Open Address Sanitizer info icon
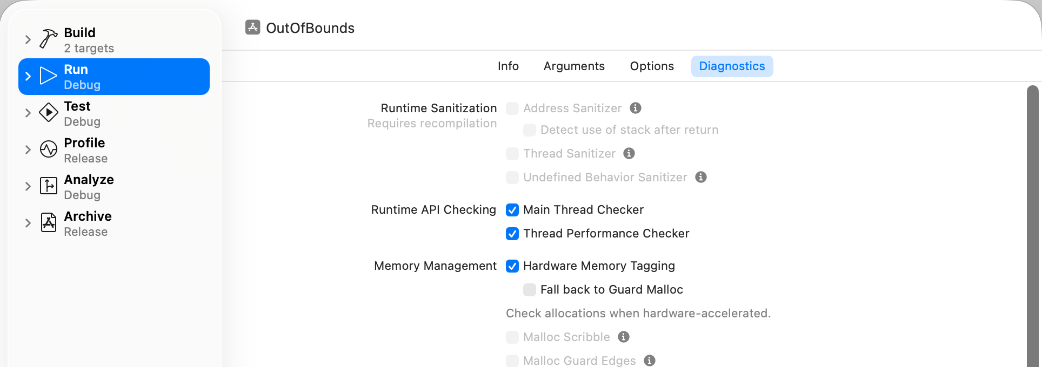1042x367 pixels. coord(636,108)
